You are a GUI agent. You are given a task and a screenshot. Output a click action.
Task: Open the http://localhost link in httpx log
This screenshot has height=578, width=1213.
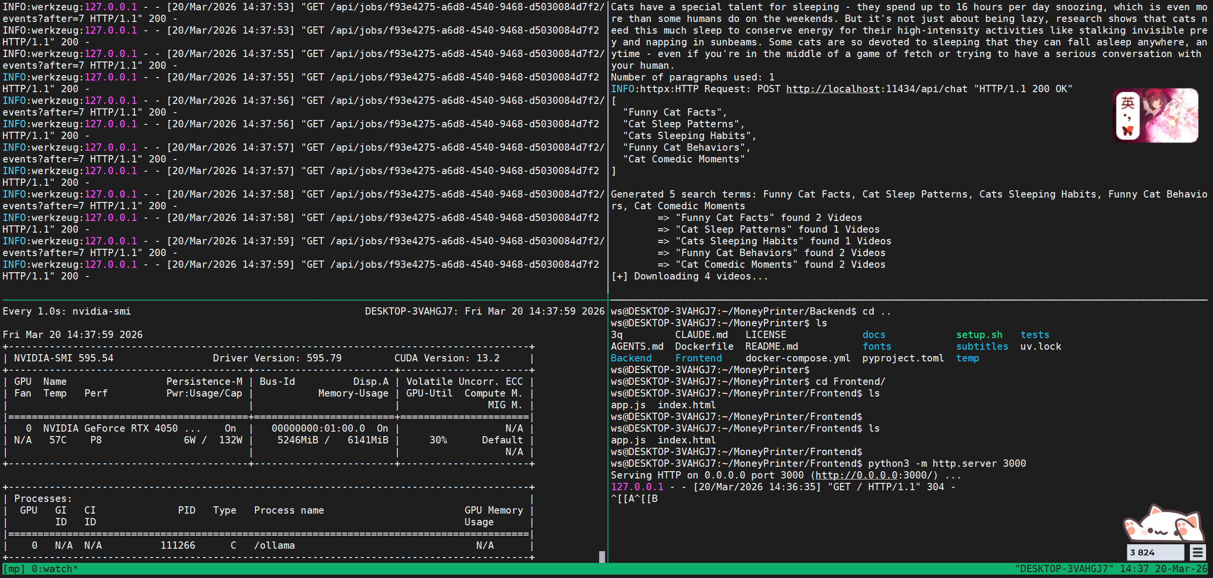[x=833, y=89]
